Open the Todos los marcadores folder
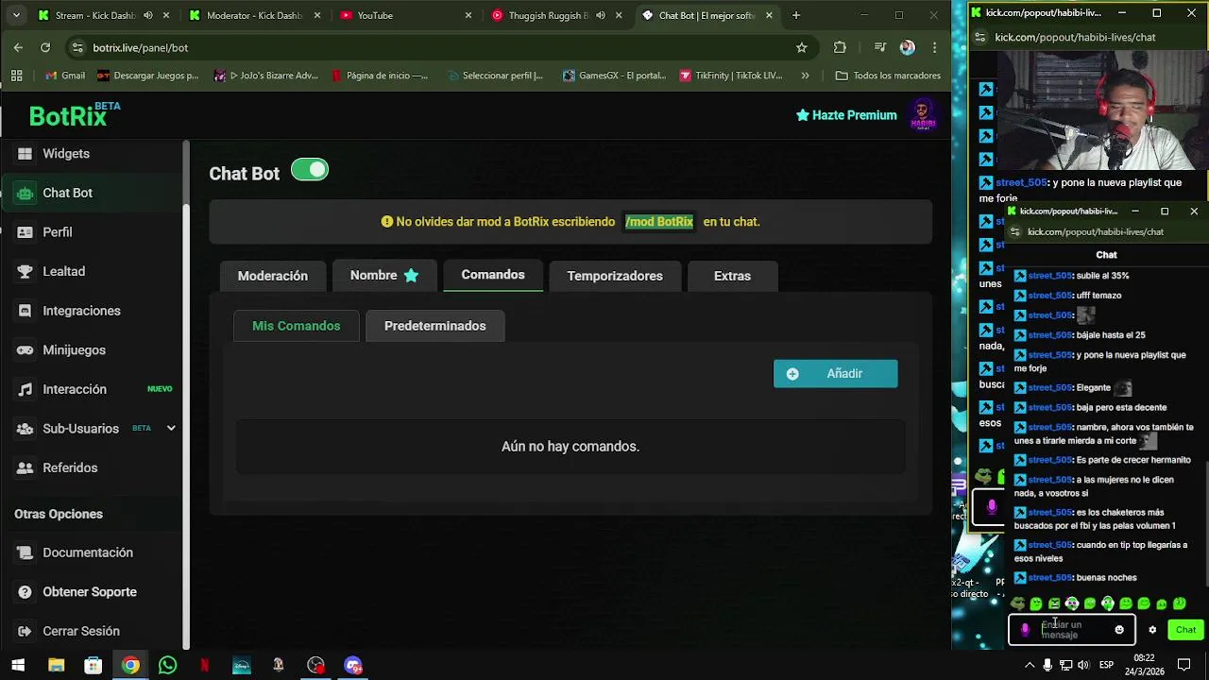The height and width of the screenshot is (680, 1209). 888,76
